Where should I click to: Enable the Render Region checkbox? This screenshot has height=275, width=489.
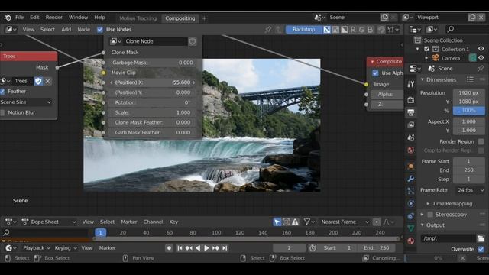481,141
